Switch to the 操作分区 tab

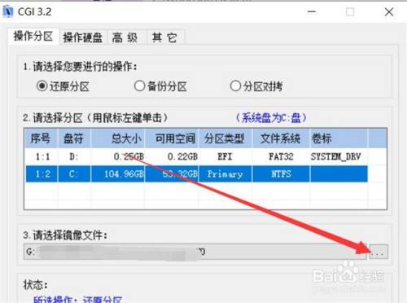(33, 36)
